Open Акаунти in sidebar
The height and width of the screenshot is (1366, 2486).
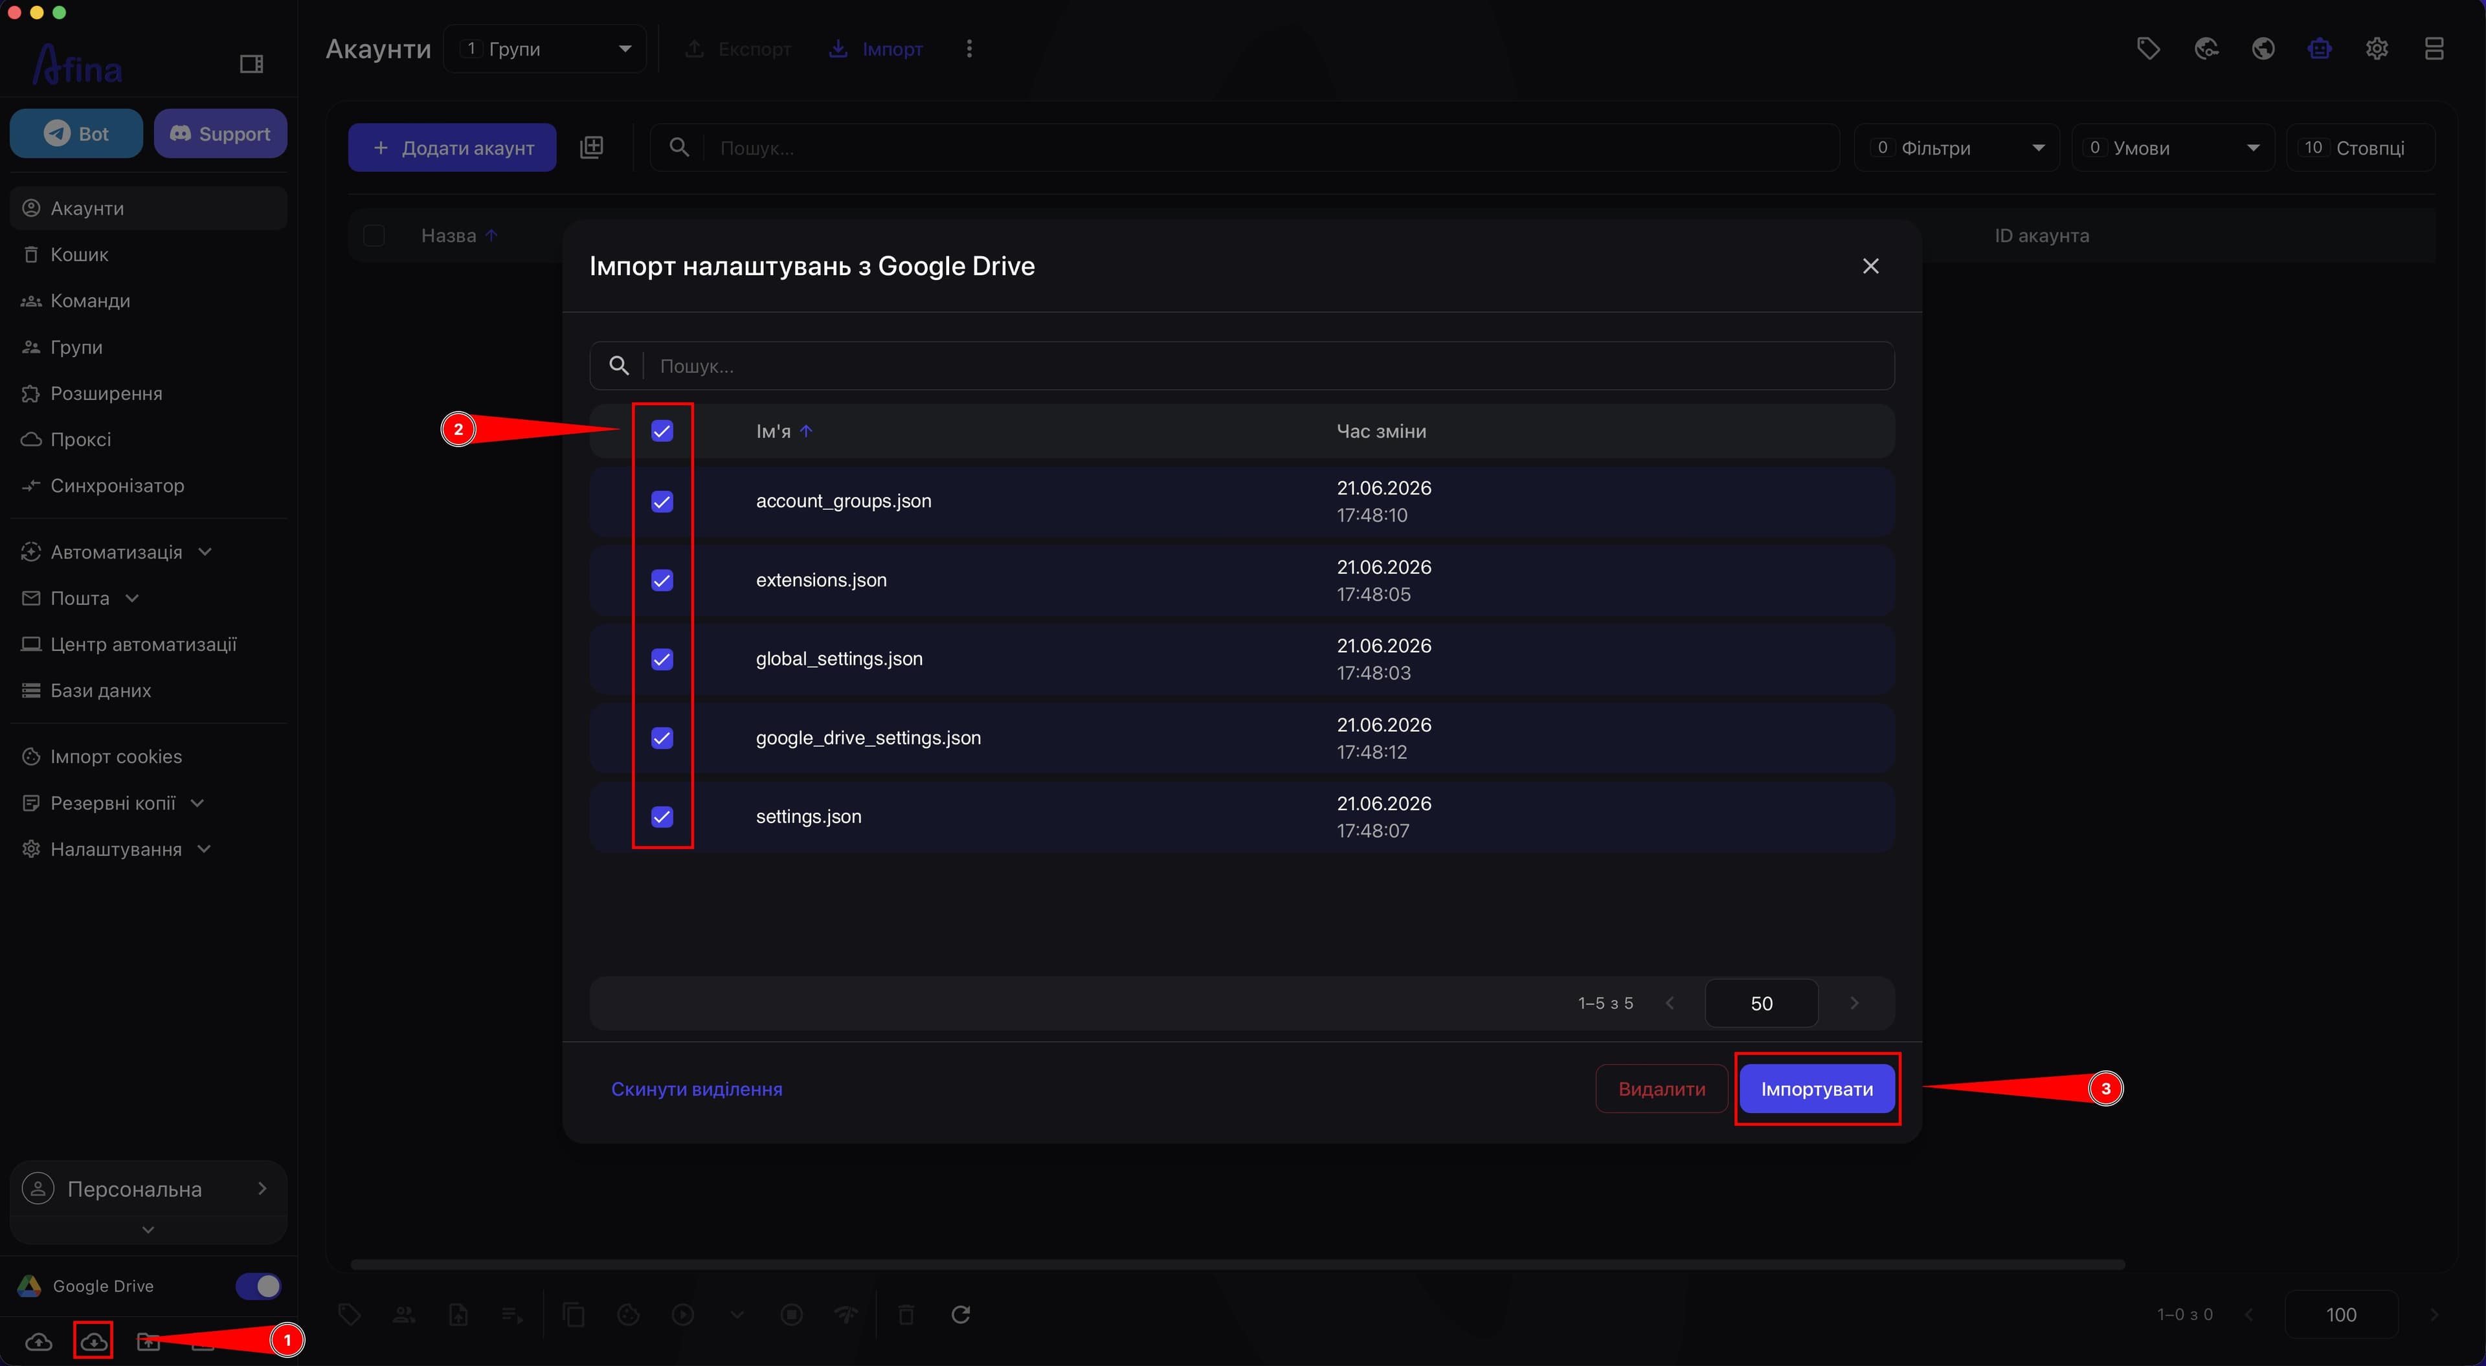(149, 208)
